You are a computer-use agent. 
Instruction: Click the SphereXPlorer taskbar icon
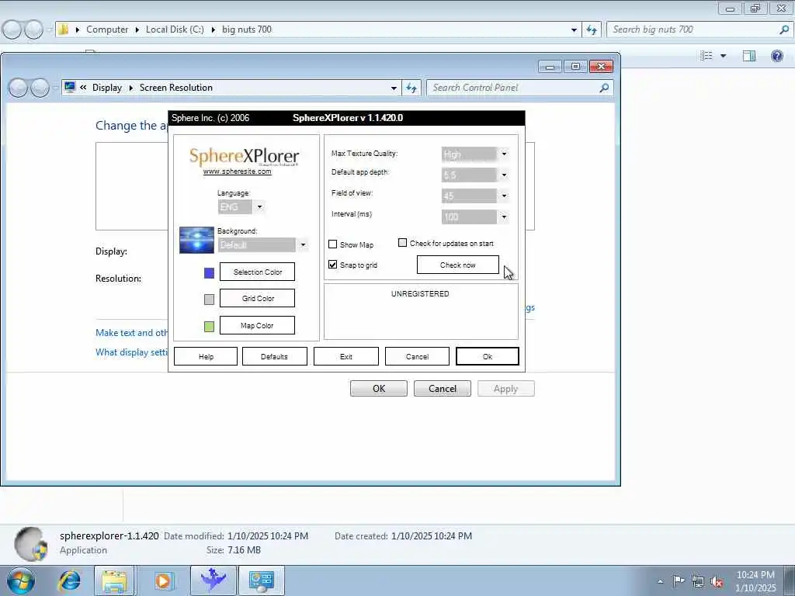tap(213, 580)
